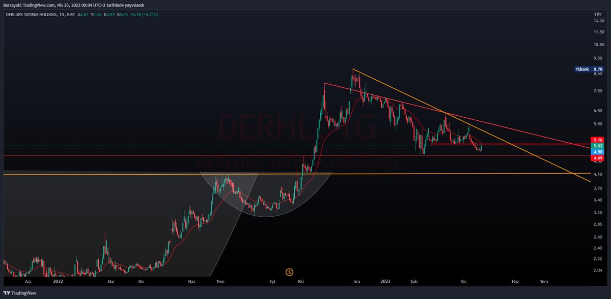This screenshot has height=299, width=611.
Task: Click the red 5.16 price label
Action: pos(598,140)
